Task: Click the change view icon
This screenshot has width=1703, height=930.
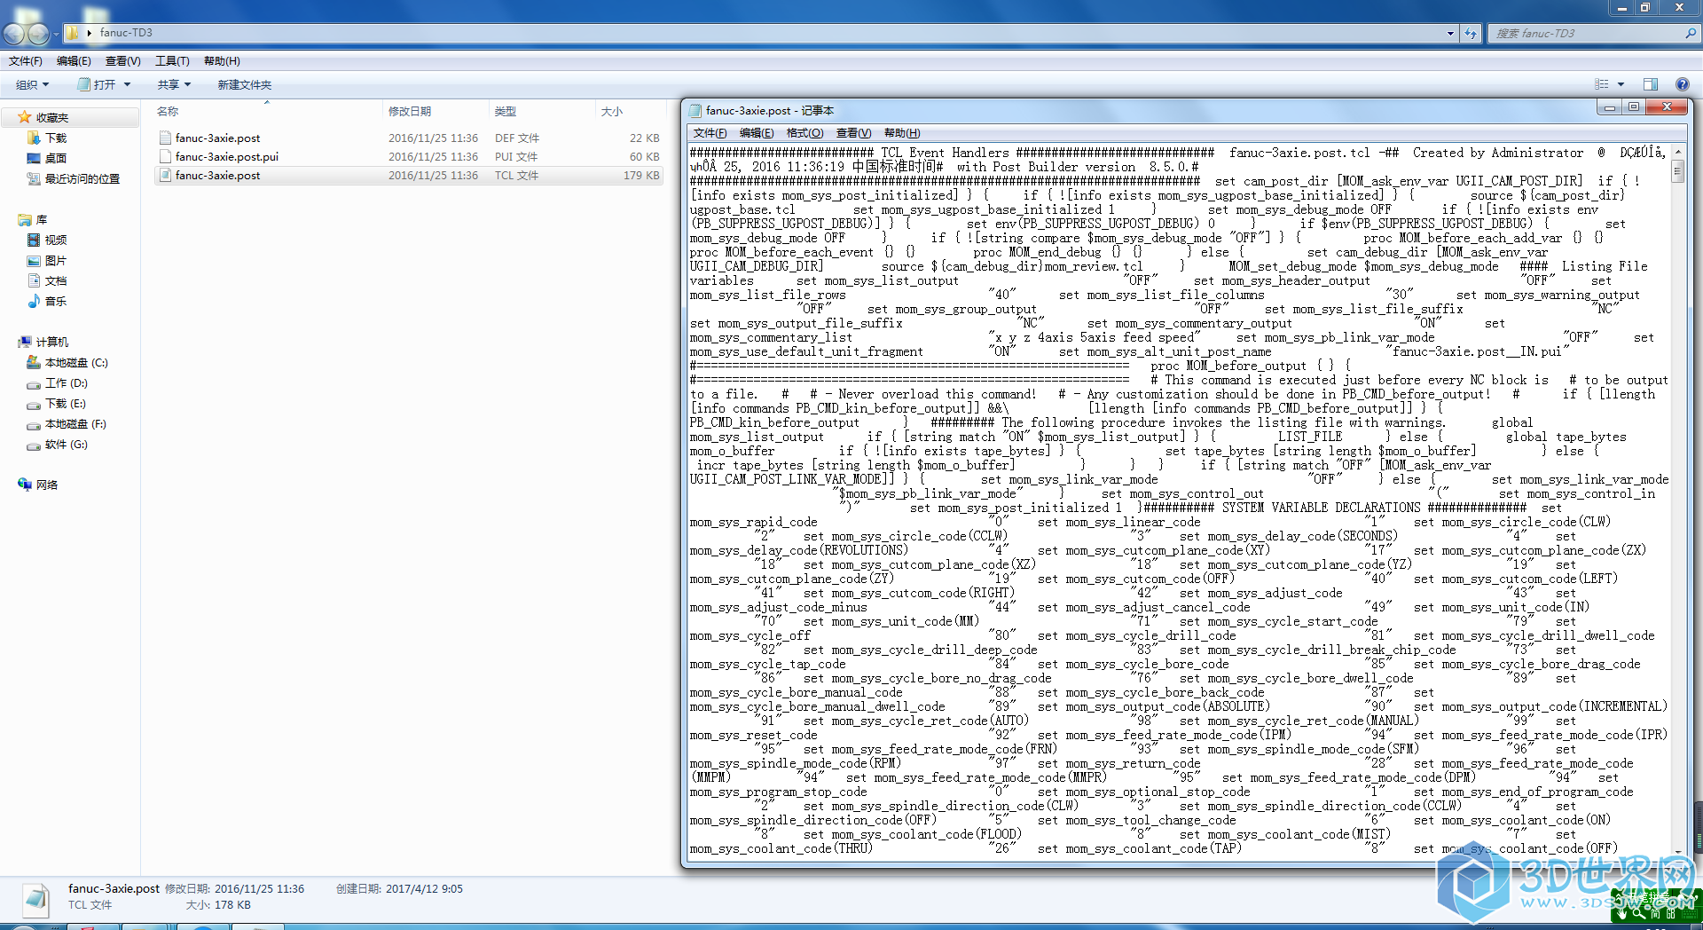Action: click(x=1602, y=84)
